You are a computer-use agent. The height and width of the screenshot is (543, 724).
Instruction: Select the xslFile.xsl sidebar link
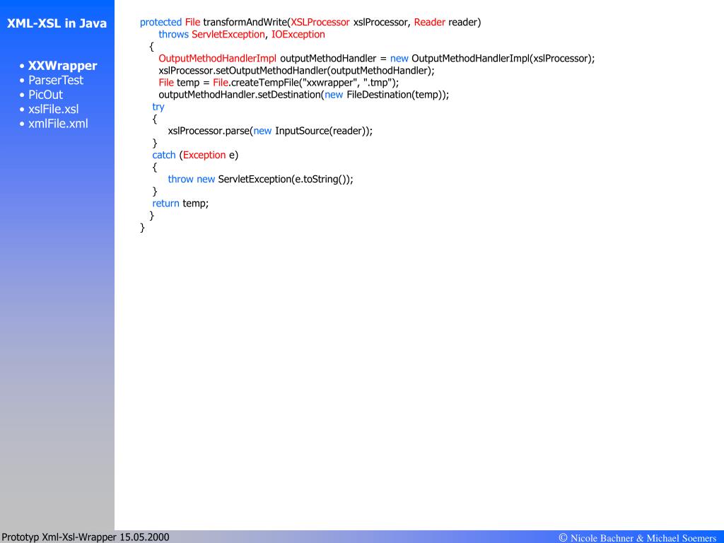click(54, 110)
